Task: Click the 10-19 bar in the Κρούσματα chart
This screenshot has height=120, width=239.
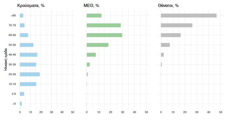Action: 28,84
